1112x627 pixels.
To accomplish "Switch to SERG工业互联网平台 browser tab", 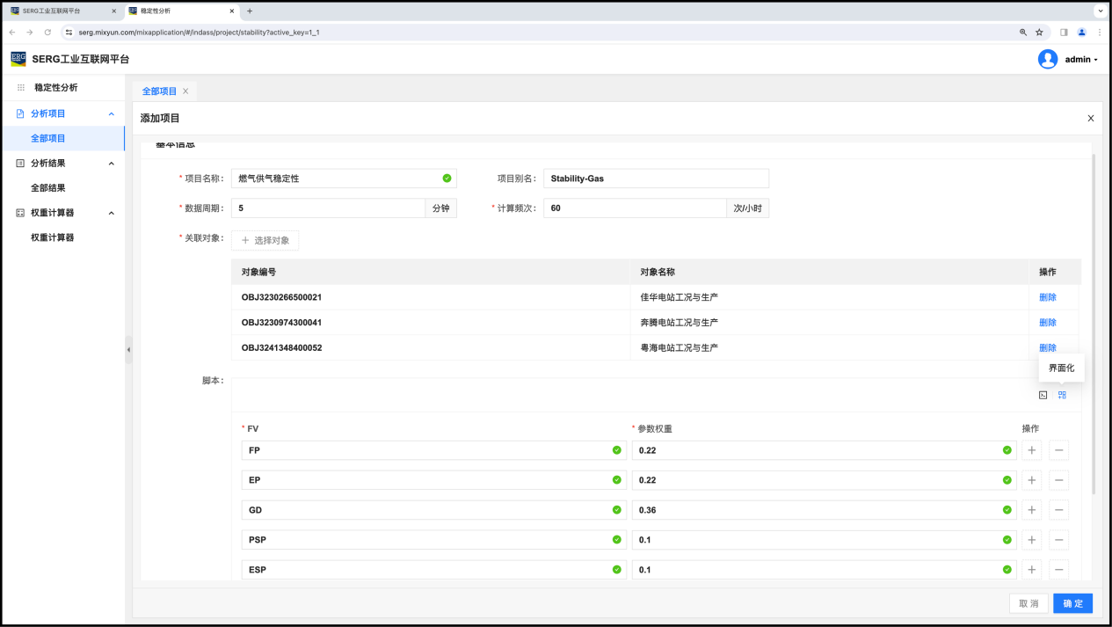I will 58,11.
